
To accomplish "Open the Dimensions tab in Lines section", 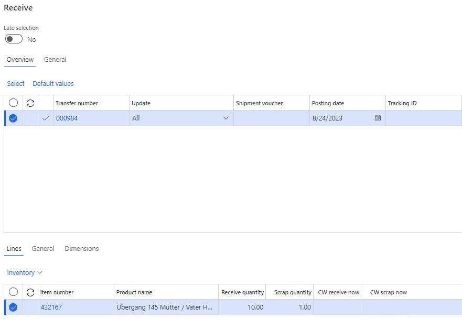I will (x=81, y=248).
